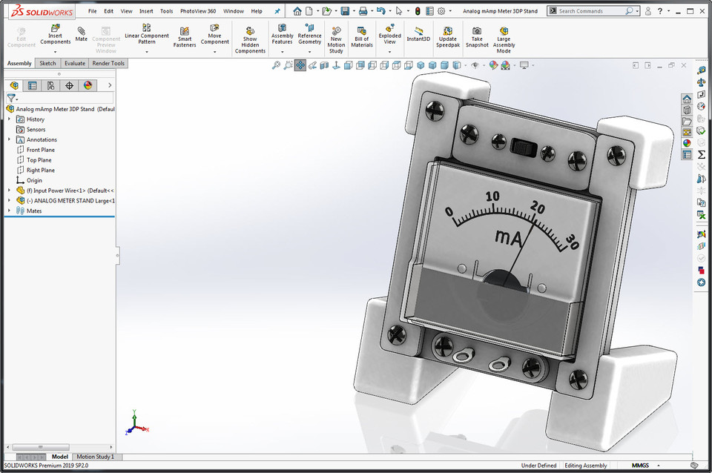The height and width of the screenshot is (473, 712).
Task: Launch Instant3D from the toolbar
Action: point(418,33)
